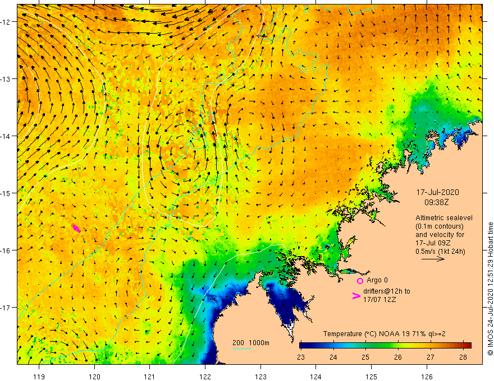The image size is (494, 381).
Task: Click the longitude axis label 122
Action: pos(205,377)
